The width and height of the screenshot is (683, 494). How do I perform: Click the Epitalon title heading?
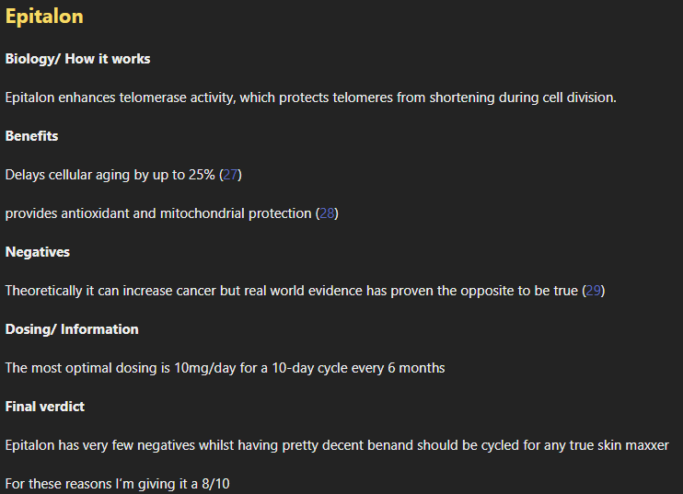pos(44,17)
